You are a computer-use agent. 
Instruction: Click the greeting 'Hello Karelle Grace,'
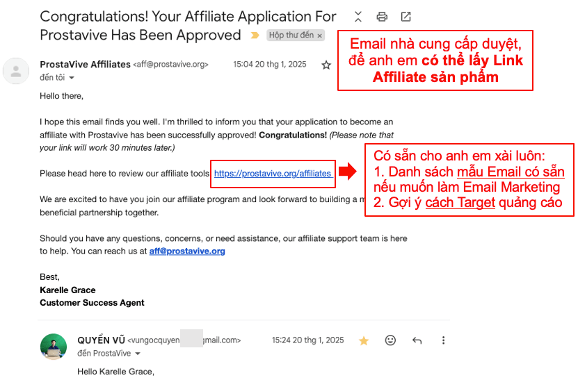click(115, 372)
